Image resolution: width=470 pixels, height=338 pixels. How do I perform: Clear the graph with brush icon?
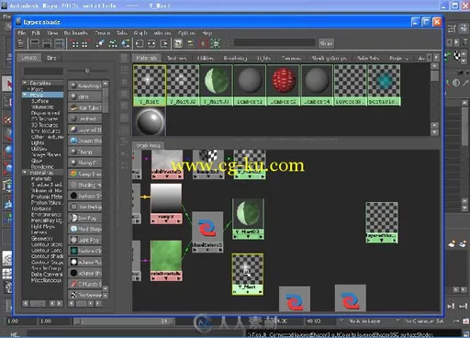(x=100, y=43)
